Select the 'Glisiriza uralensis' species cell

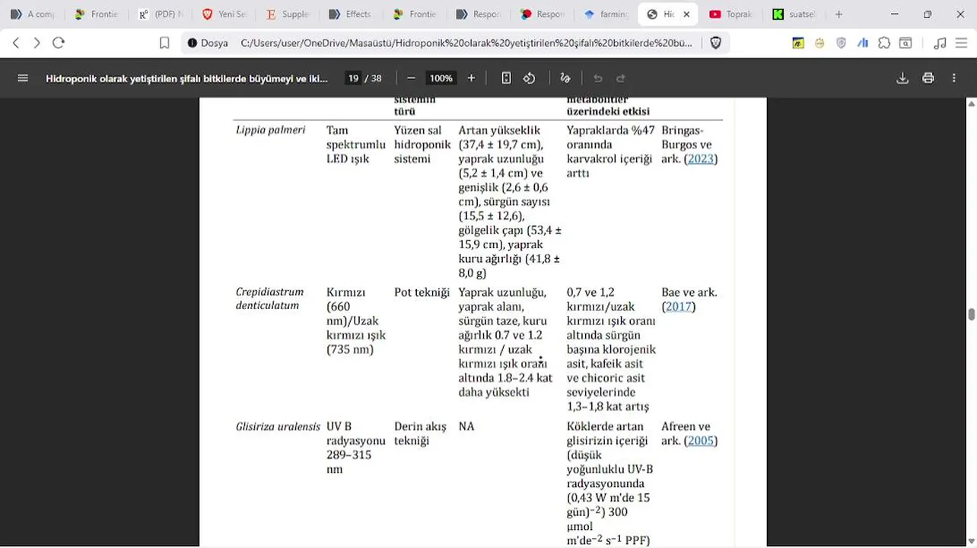[x=278, y=427]
